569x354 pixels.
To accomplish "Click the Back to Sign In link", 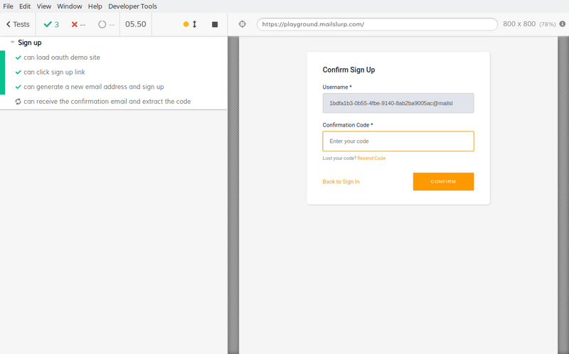I will tap(341, 182).
